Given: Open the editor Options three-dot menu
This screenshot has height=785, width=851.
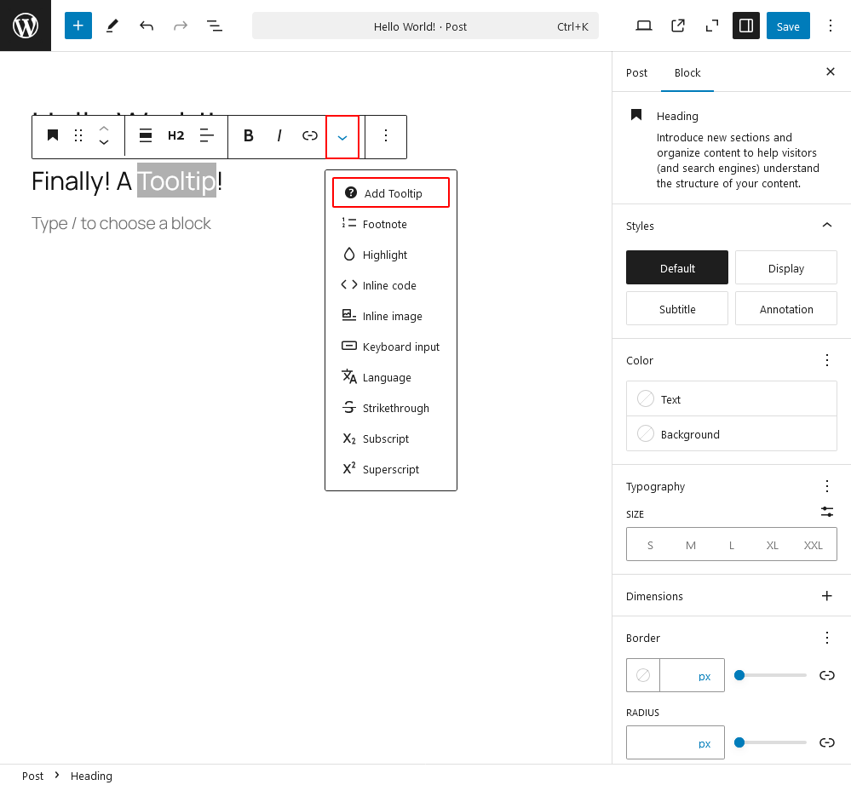Looking at the screenshot, I should tap(830, 26).
